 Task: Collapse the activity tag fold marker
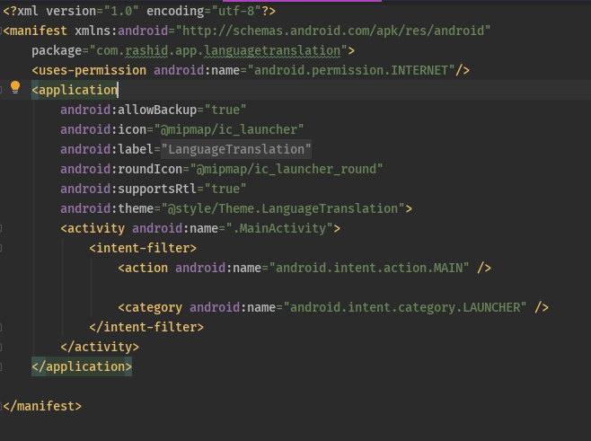pos(1,228)
